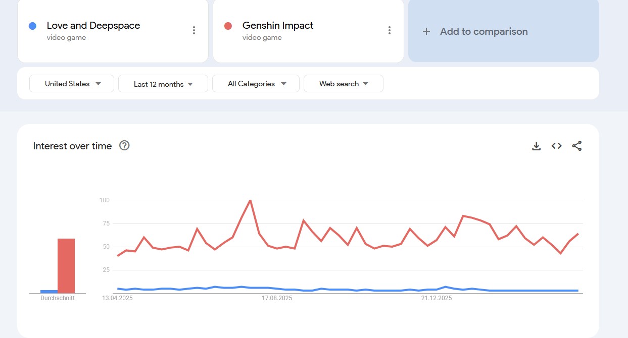Image resolution: width=628 pixels, height=338 pixels.
Task: Edit the Love and Deepspace search term
Action: [93, 26]
